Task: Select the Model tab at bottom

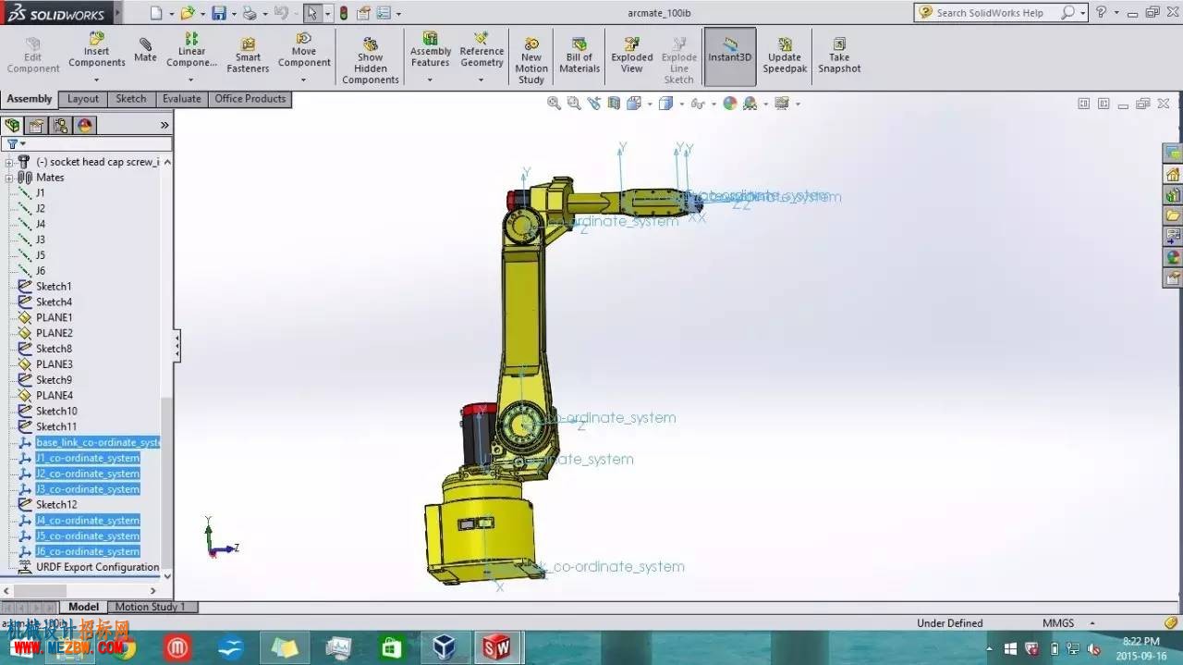Action: tap(83, 607)
